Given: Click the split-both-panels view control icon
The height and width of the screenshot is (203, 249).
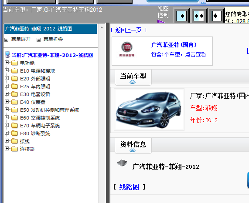Looking at the screenshot, I should pos(199,16).
